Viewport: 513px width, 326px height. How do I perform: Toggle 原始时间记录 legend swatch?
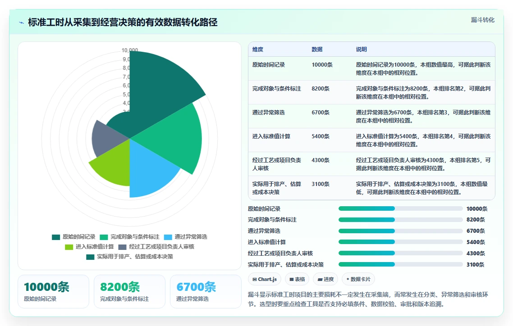(x=56, y=237)
